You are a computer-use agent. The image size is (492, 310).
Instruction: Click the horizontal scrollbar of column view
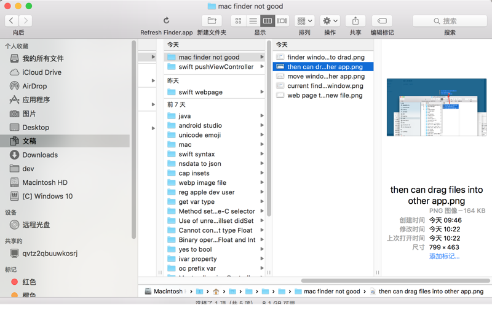pos(395,281)
